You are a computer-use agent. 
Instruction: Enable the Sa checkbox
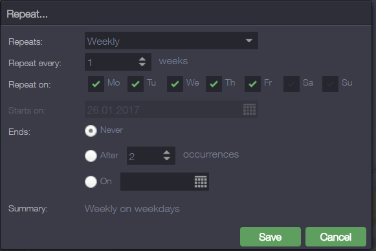click(291, 84)
